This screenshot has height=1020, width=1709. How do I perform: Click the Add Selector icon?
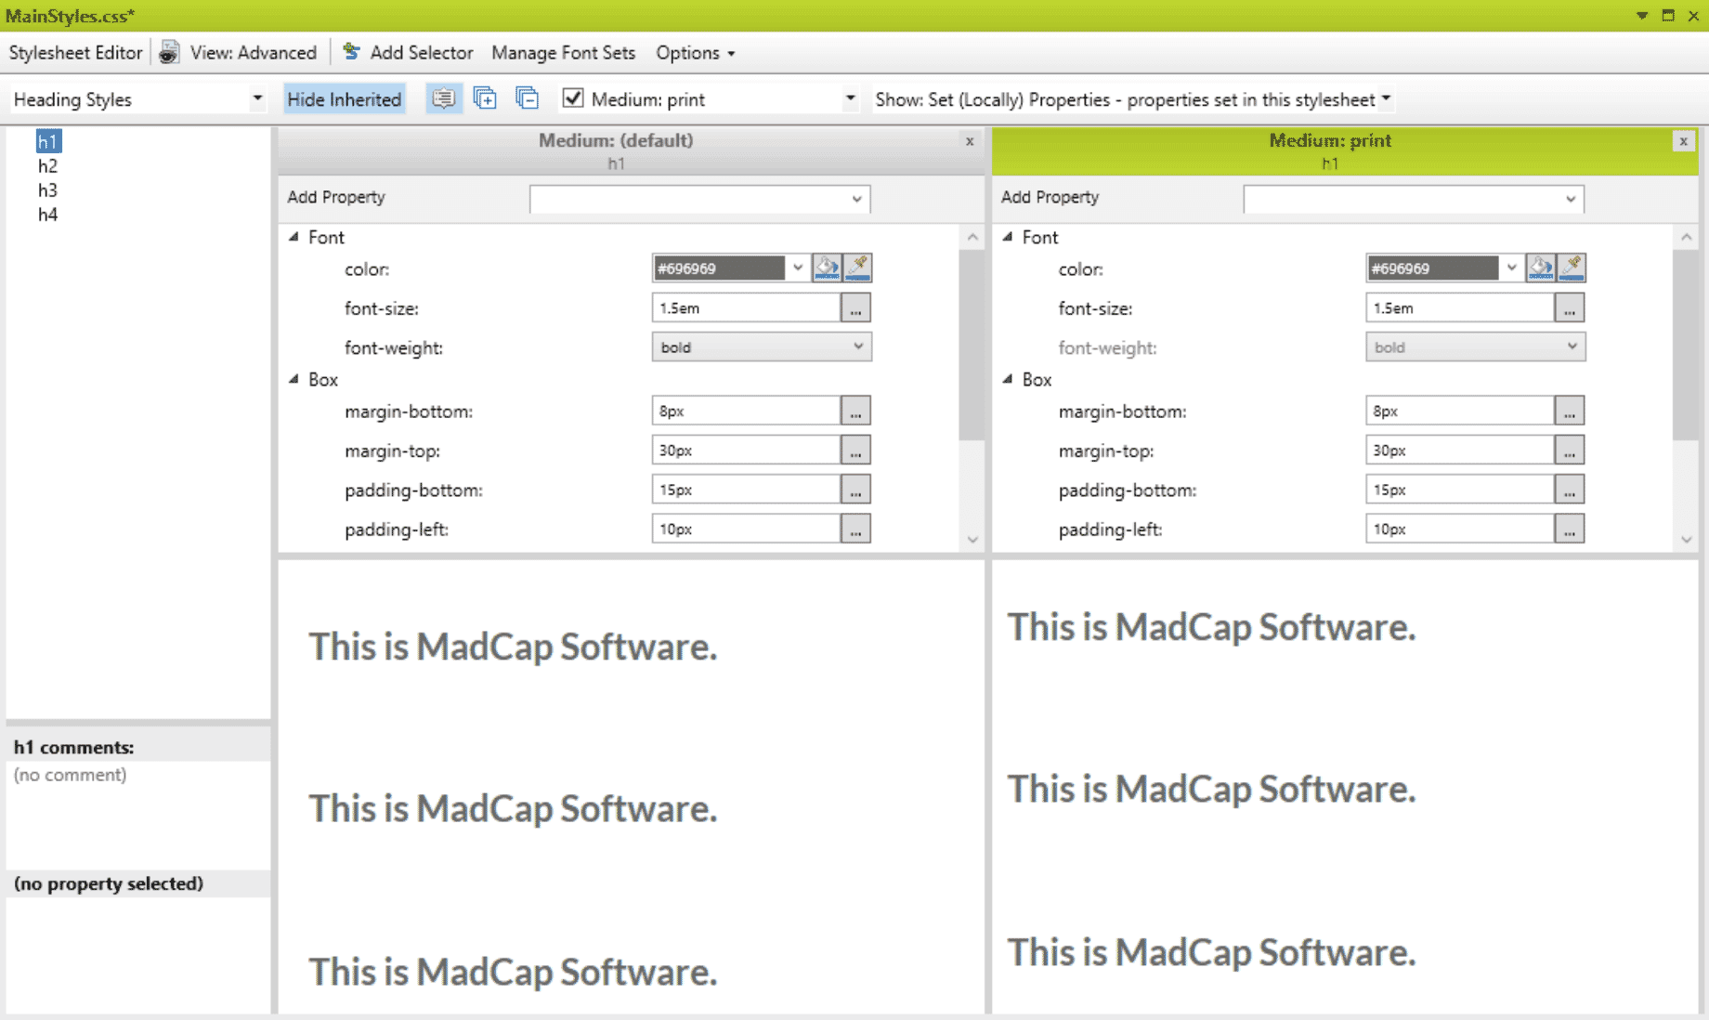click(351, 52)
